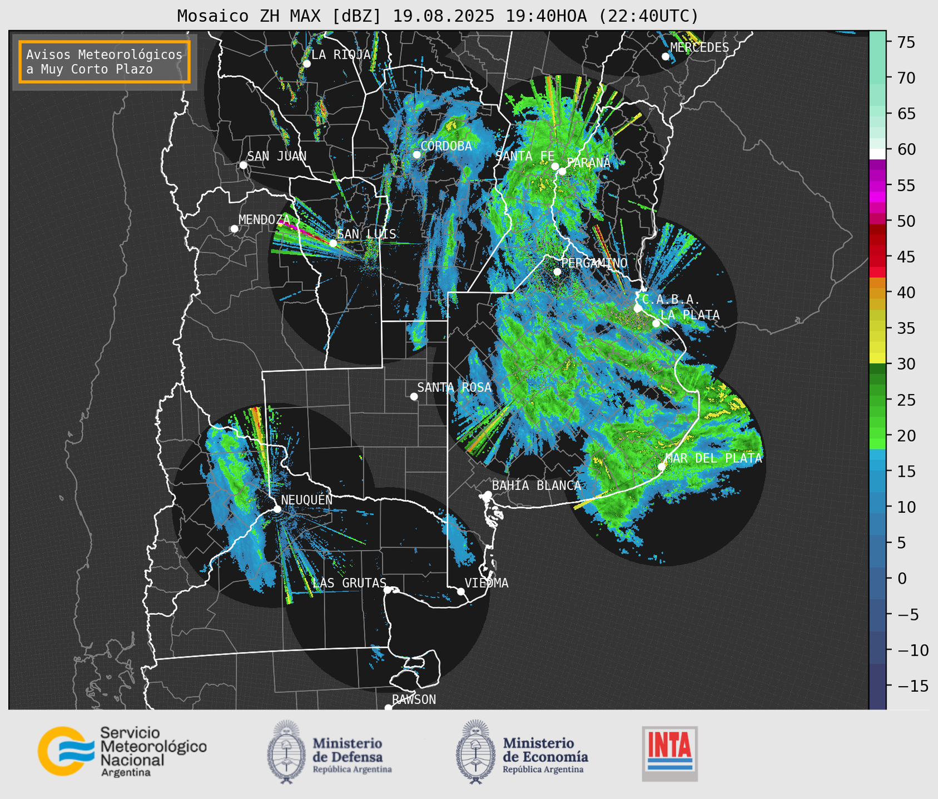The width and height of the screenshot is (938, 799).
Task: Click the Rawson city label
Action: click(414, 700)
